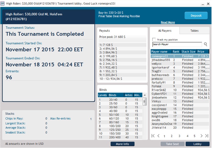Enable Track my position checkbox
Screen dimensions: 212x148
(154, 40)
